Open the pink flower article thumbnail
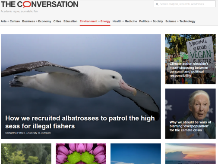The height and width of the screenshot is (164, 218). (81, 154)
